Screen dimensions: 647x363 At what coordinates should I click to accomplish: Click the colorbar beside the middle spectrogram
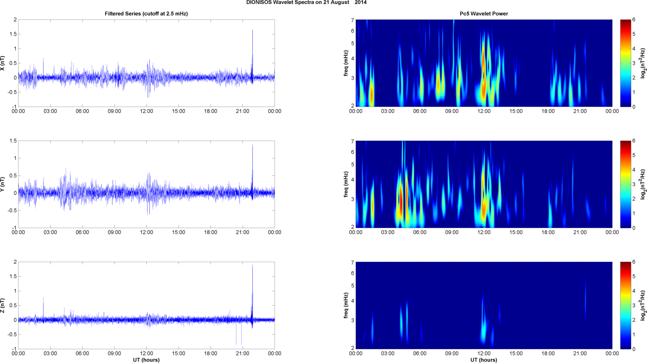point(625,184)
